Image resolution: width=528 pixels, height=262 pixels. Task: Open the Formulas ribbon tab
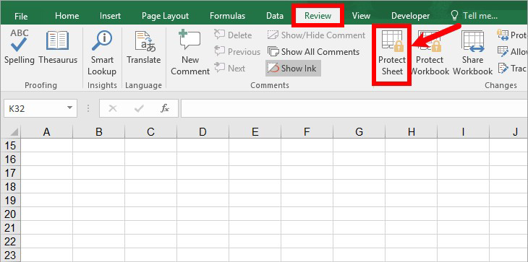227,16
